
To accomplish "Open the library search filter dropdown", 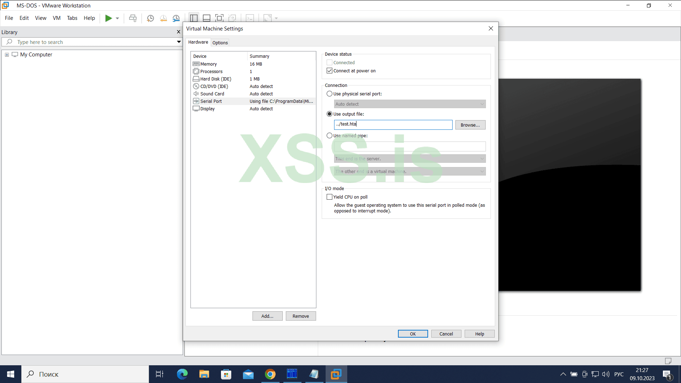I will coord(179,42).
